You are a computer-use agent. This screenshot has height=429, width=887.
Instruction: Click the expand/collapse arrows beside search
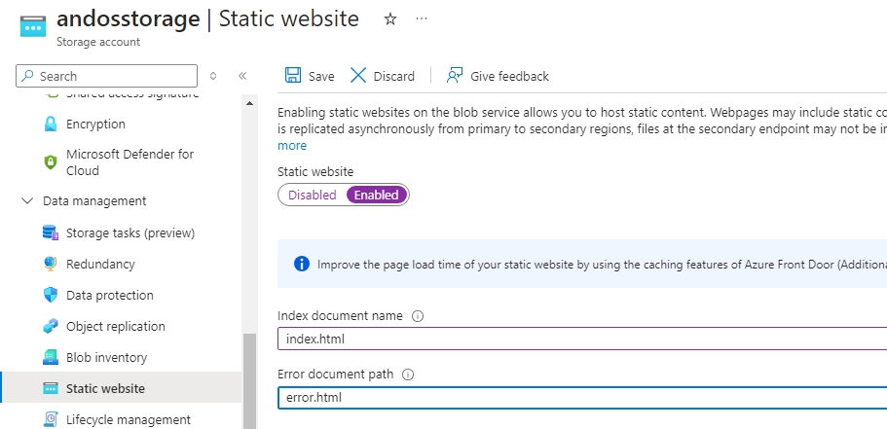pyautogui.click(x=213, y=76)
